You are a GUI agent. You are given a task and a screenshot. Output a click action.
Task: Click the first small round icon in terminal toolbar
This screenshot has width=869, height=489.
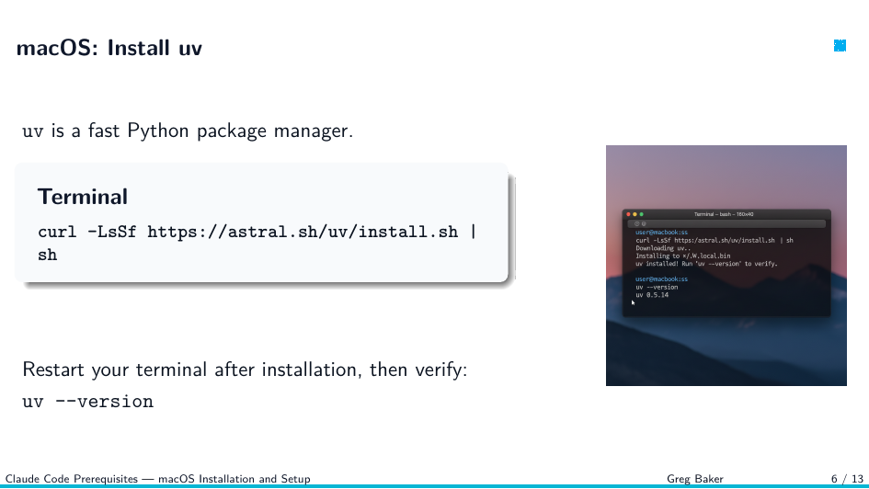(636, 223)
